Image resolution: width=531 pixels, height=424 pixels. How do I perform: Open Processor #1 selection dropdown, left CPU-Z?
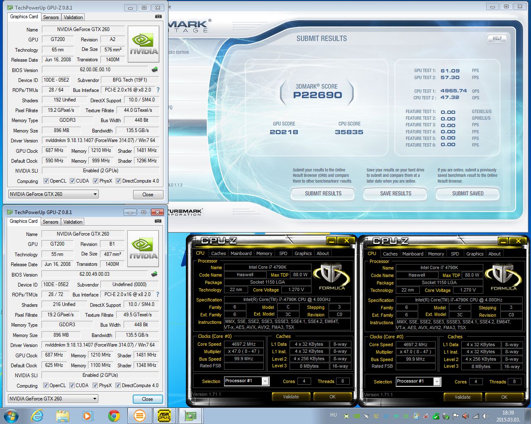coord(246,381)
